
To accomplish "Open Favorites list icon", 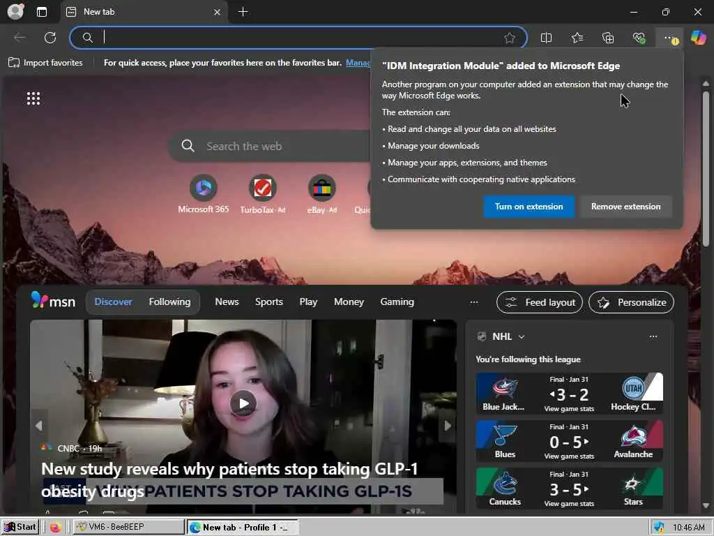I will click(x=577, y=38).
